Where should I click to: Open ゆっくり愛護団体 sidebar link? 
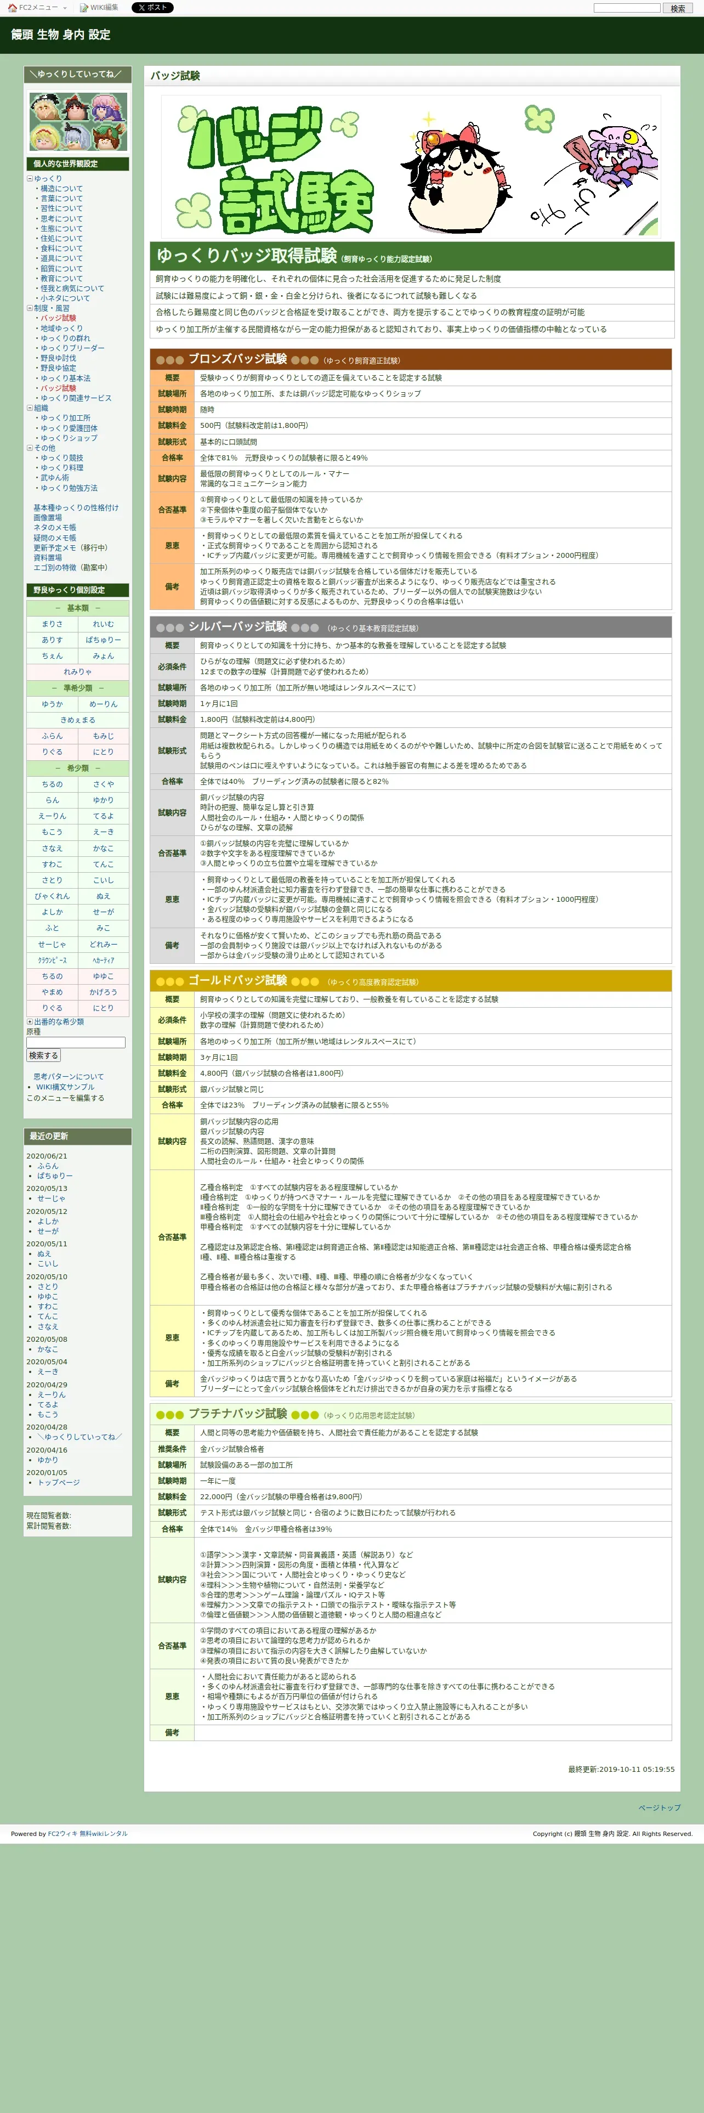tap(69, 428)
